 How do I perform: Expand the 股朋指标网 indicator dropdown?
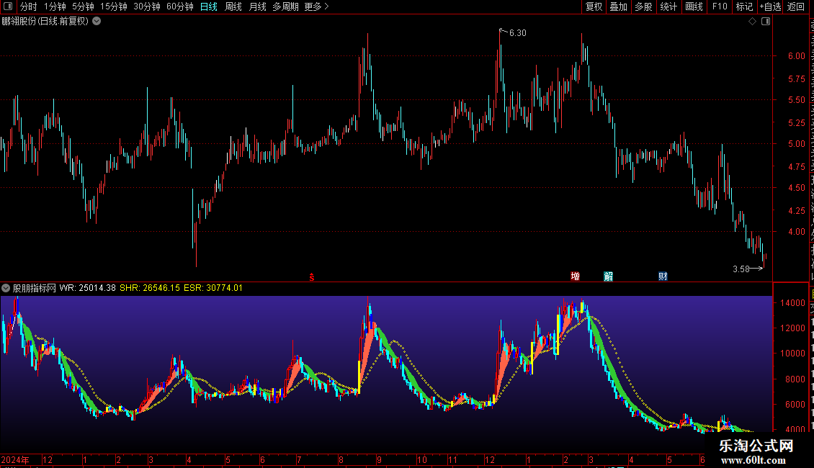click(x=6, y=288)
